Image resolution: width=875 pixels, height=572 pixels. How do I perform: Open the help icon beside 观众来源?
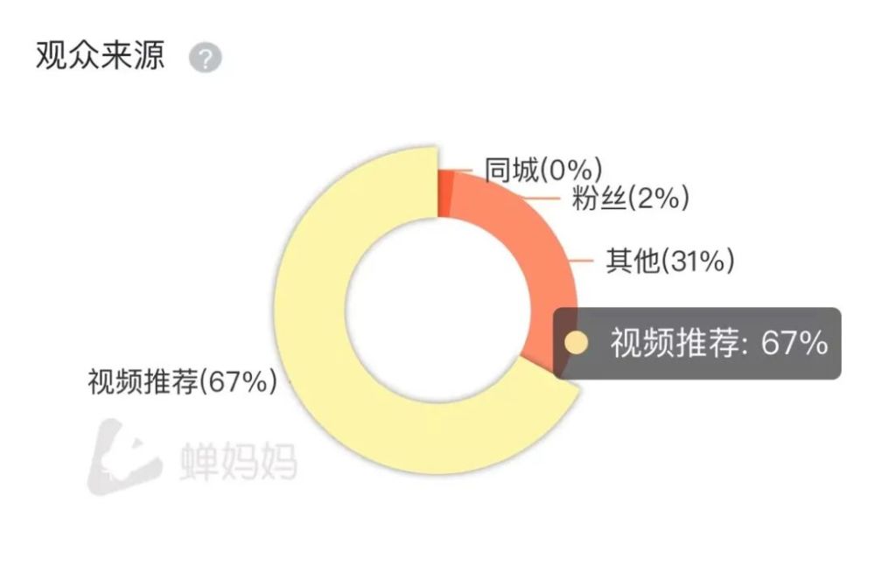[206, 58]
